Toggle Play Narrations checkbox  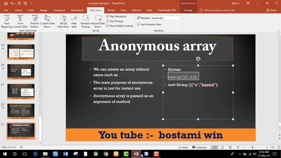(x=108, y=16)
